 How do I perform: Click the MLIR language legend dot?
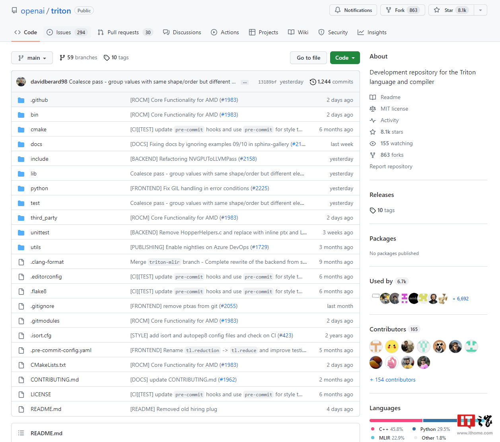pyautogui.click(x=373, y=438)
